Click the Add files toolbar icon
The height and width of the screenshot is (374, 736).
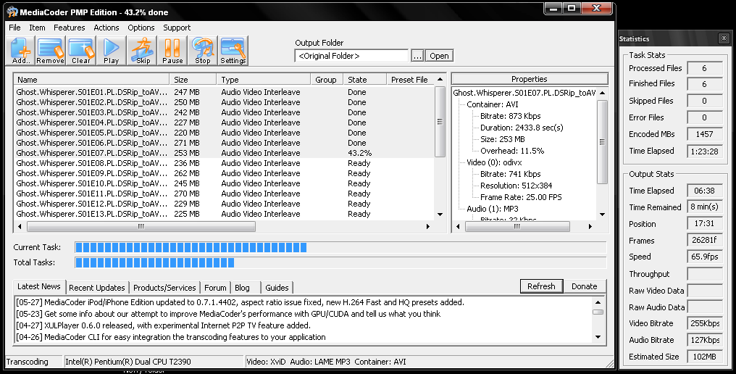tap(21, 51)
